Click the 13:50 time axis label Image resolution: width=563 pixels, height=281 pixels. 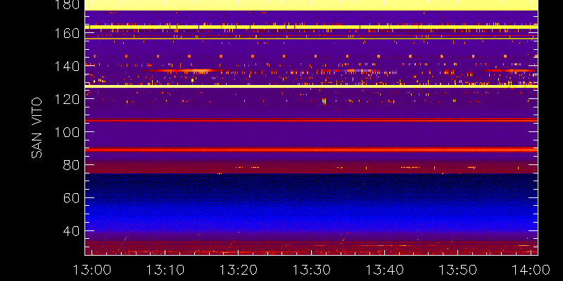[x=458, y=269]
